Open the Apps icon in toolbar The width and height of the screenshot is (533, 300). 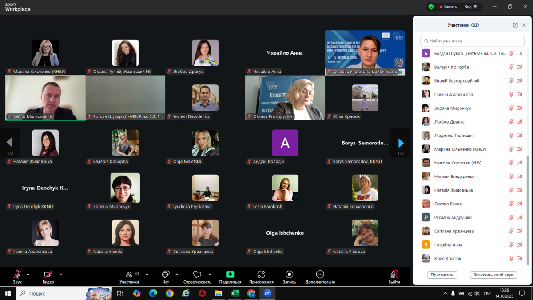tap(261, 275)
